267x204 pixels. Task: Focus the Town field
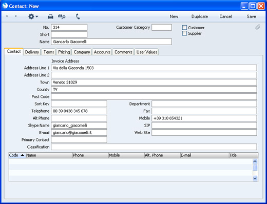point(154,83)
